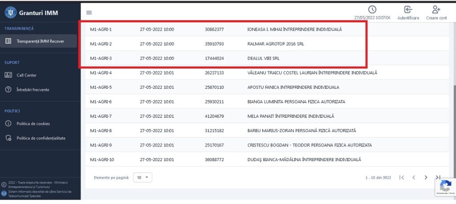
Task: Open Politica de confidențialitate page
Action: coord(41,138)
